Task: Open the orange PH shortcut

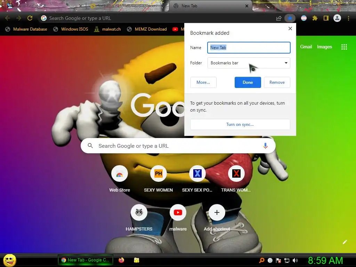Action: click(x=159, y=174)
